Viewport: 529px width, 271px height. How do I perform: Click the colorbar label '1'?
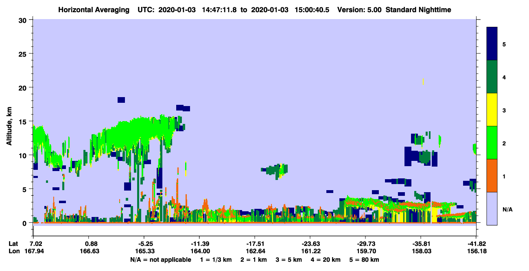coord(504,176)
